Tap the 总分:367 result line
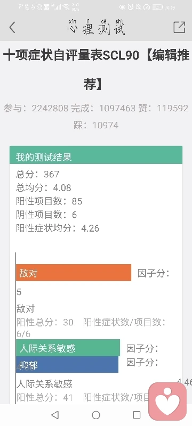Image resolution: width=192 pixels, height=426 pixels. click(x=37, y=174)
